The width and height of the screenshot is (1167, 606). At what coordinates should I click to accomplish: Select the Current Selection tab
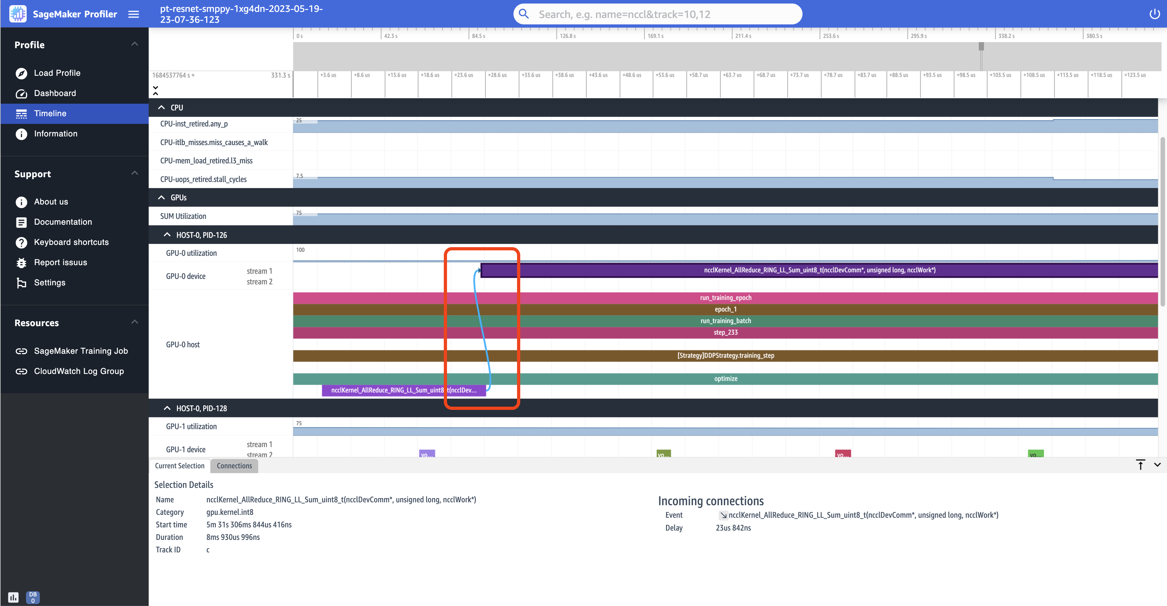[x=179, y=466]
